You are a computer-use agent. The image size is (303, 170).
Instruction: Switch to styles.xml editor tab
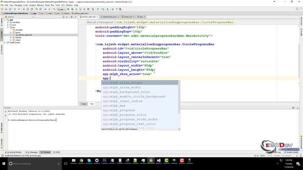[x=128, y=17]
